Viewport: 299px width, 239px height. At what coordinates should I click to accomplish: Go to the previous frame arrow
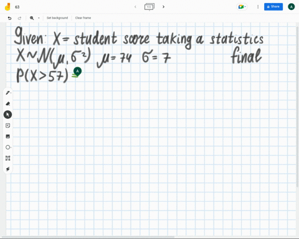pyautogui.click(x=135, y=7)
